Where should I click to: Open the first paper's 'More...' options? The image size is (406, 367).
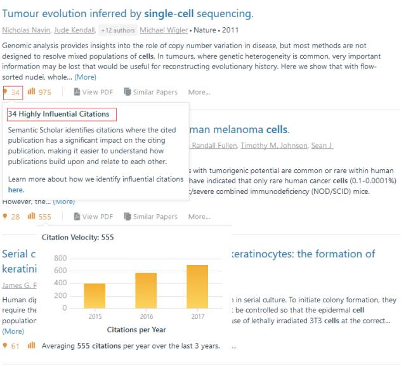pos(199,92)
